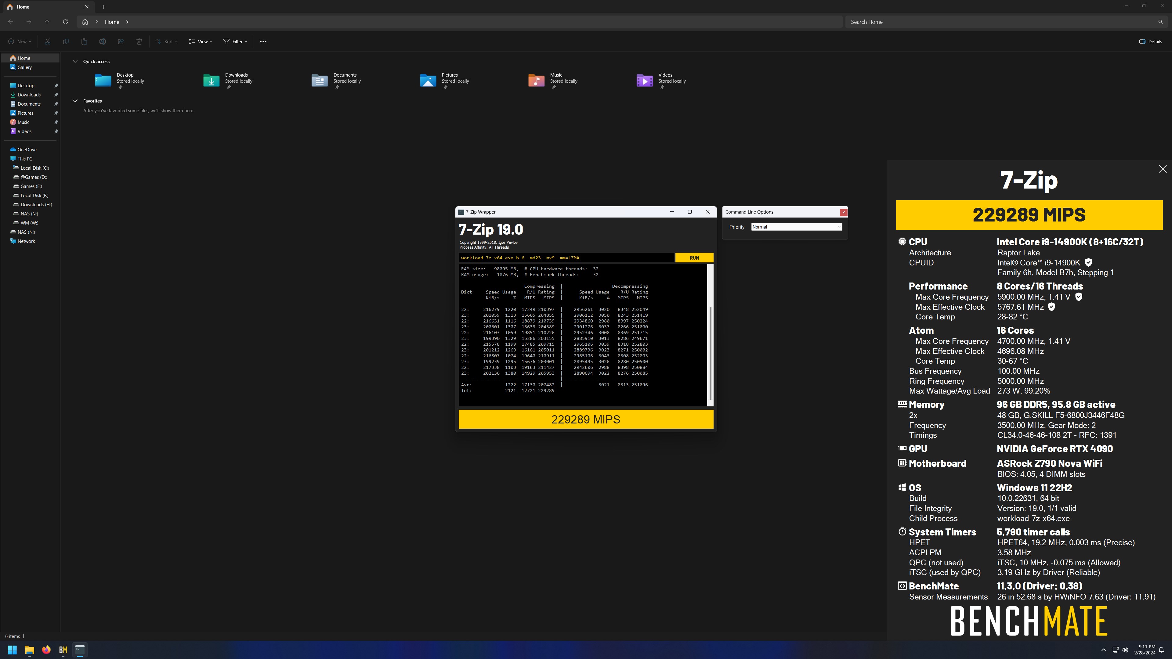Close the Home tab
Viewport: 1172px width, 659px height.
[x=86, y=7]
